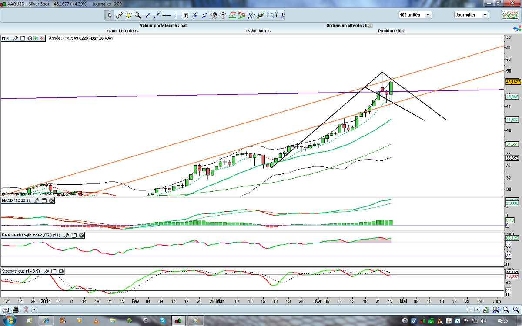
Task: Close the MACD indicator panel
Action: pos(51,200)
